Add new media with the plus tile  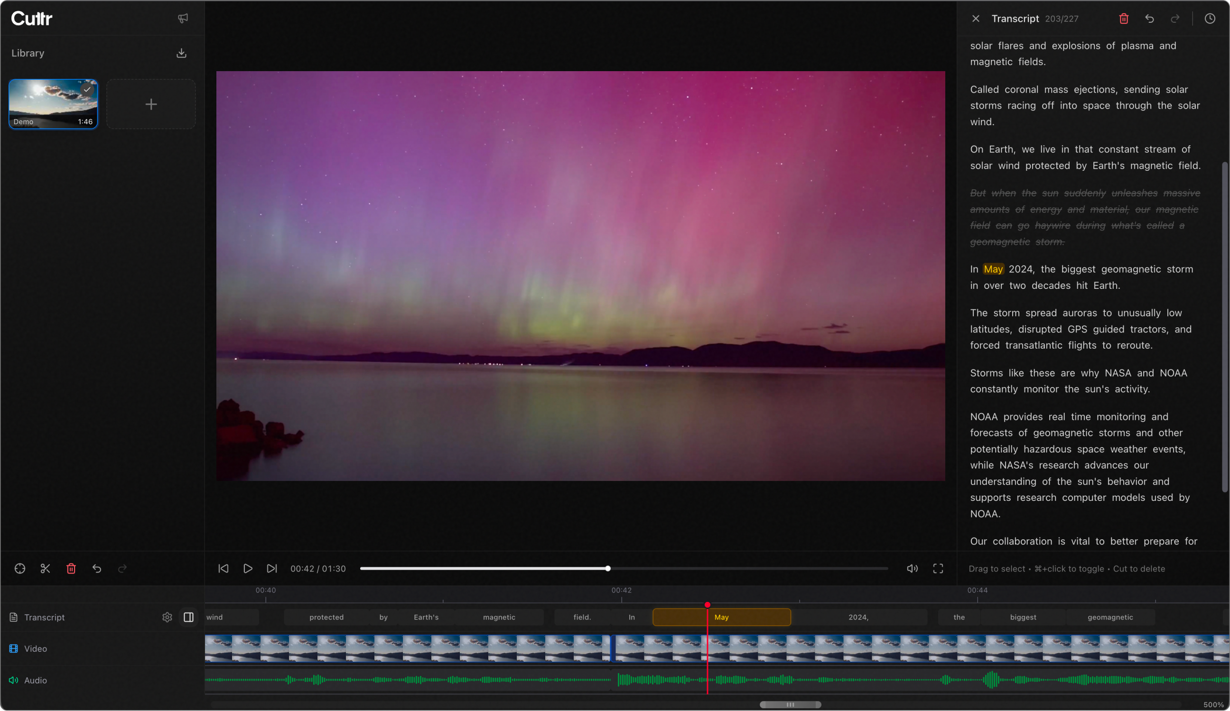(x=151, y=104)
